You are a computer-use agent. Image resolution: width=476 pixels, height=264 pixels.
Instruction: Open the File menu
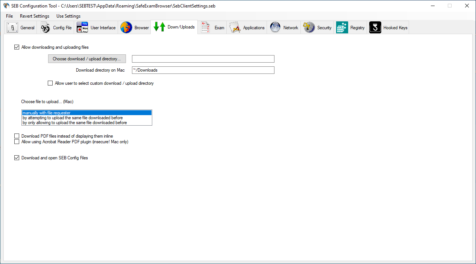click(9, 16)
